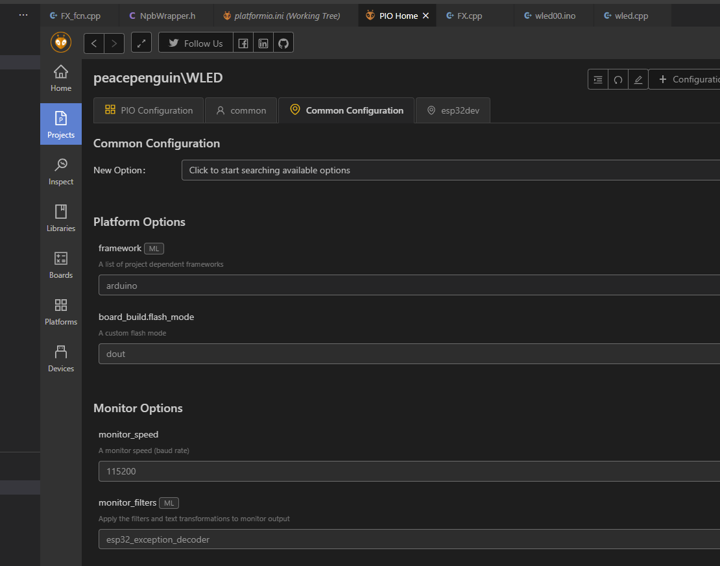Open Libraries in PIO sidebar
The height and width of the screenshot is (566, 720).
[x=60, y=218]
